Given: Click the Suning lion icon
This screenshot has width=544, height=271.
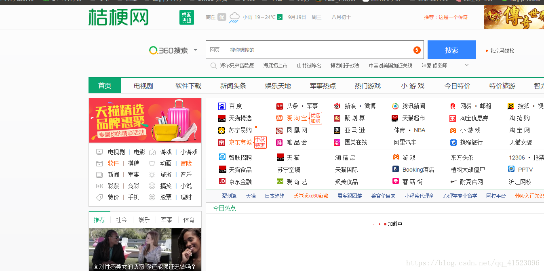Looking at the screenshot, I should pos(221,130).
